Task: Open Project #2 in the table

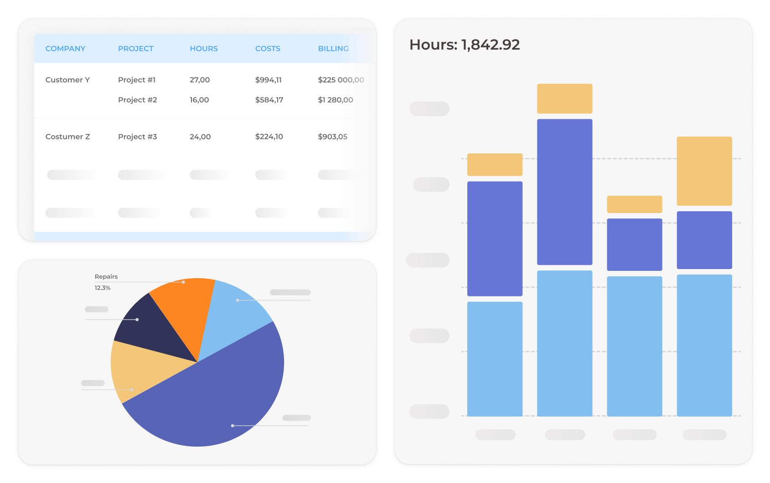Action: click(137, 100)
